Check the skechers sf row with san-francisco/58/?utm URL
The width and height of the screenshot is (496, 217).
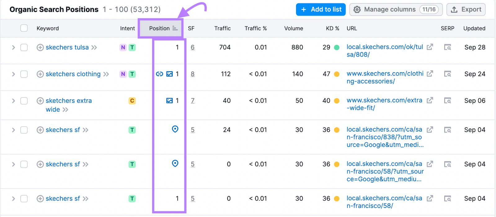(x=24, y=164)
